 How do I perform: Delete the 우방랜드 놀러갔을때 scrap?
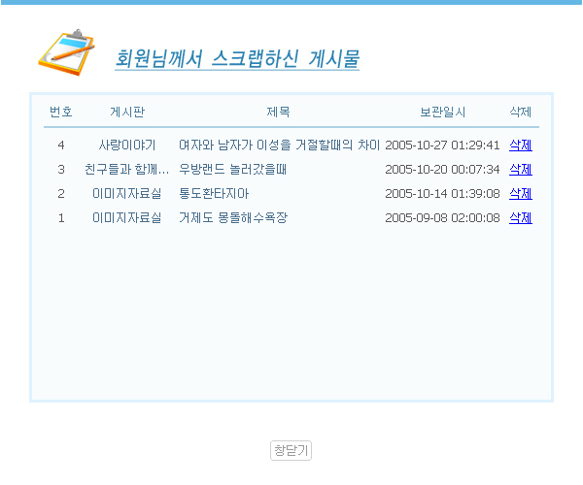[521, 170]
